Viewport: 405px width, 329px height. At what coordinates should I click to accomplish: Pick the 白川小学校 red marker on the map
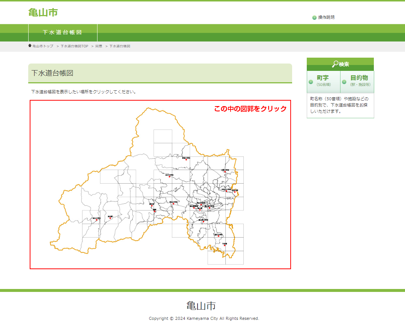click(x=169, y=177)
